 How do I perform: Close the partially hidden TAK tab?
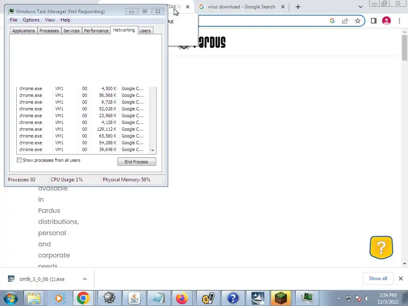(x=188, y=7)
